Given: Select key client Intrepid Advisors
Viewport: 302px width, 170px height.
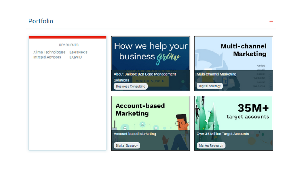Looking at the screenshot, I should click(x=47, y=57).
